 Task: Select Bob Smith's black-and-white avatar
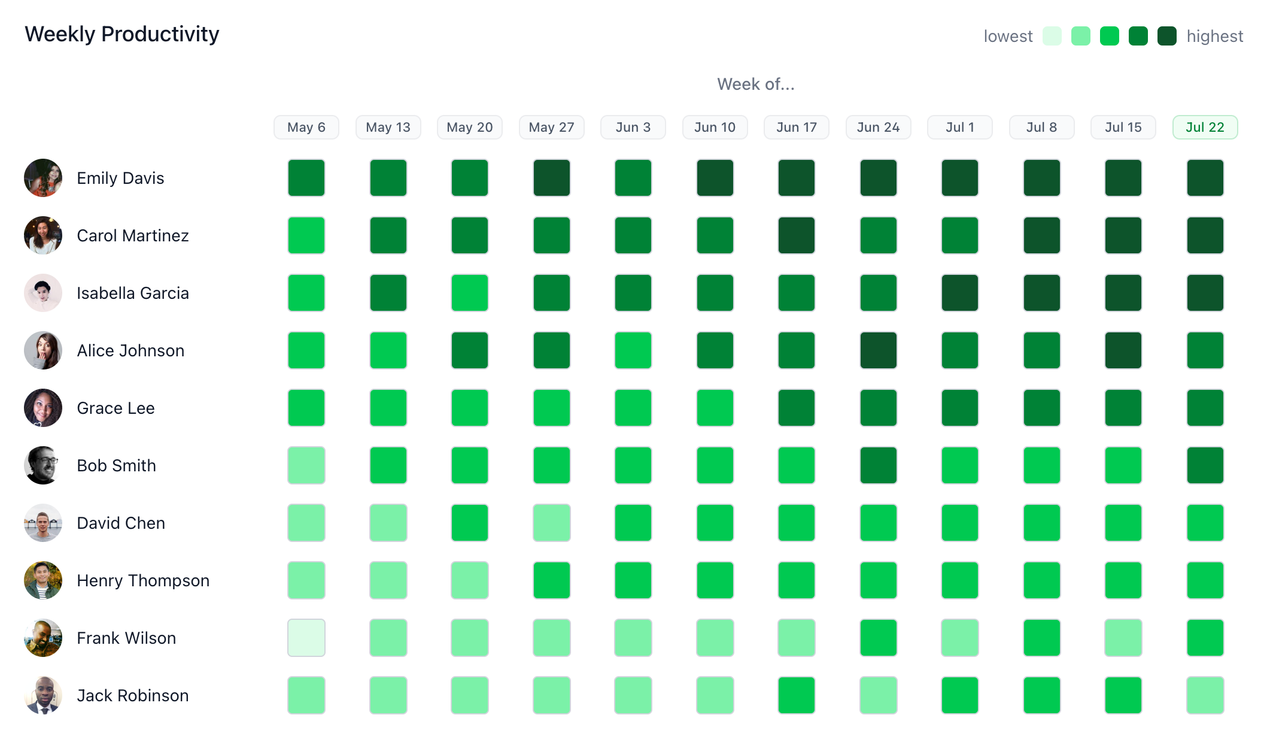[x=43, y=465]
